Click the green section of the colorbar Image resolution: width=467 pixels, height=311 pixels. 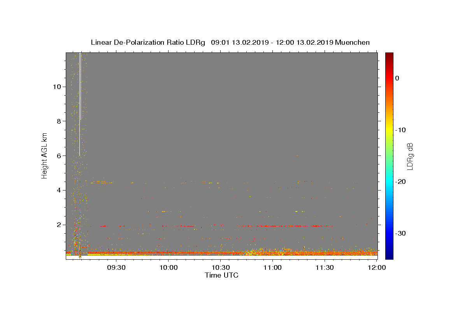tap(389, 155)
